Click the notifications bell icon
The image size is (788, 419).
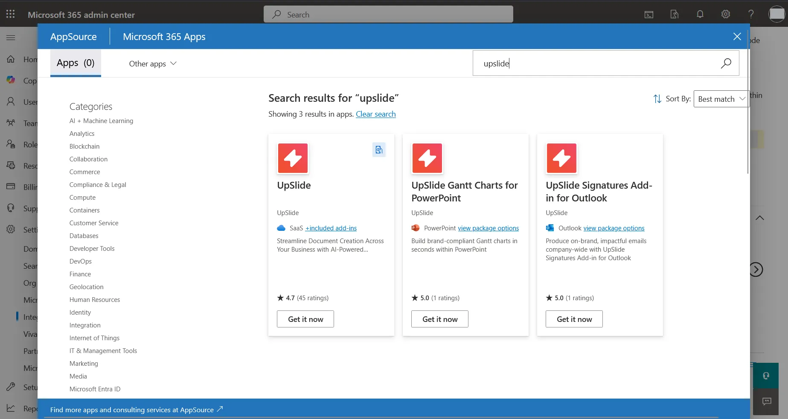pyautogui.click(x=700, y=14)
